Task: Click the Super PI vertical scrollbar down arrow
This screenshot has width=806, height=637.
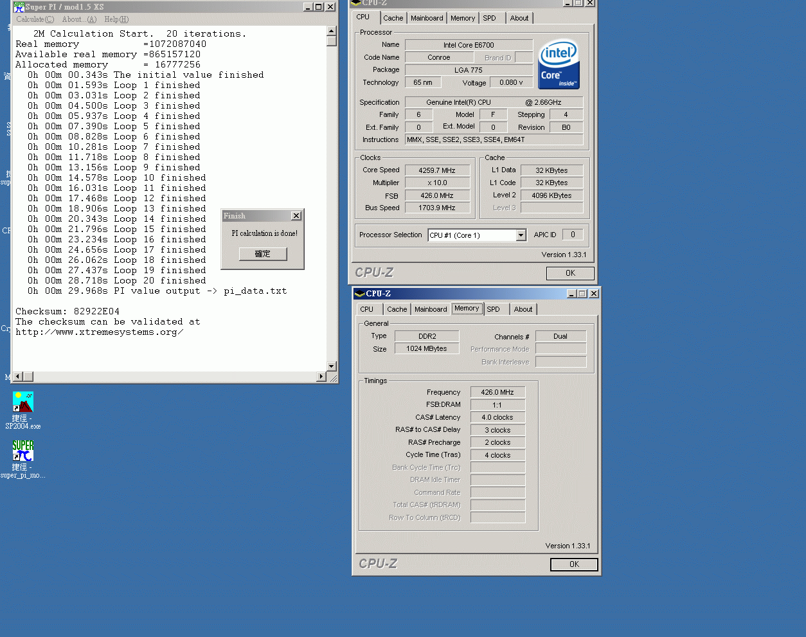Action: [332, 366]
